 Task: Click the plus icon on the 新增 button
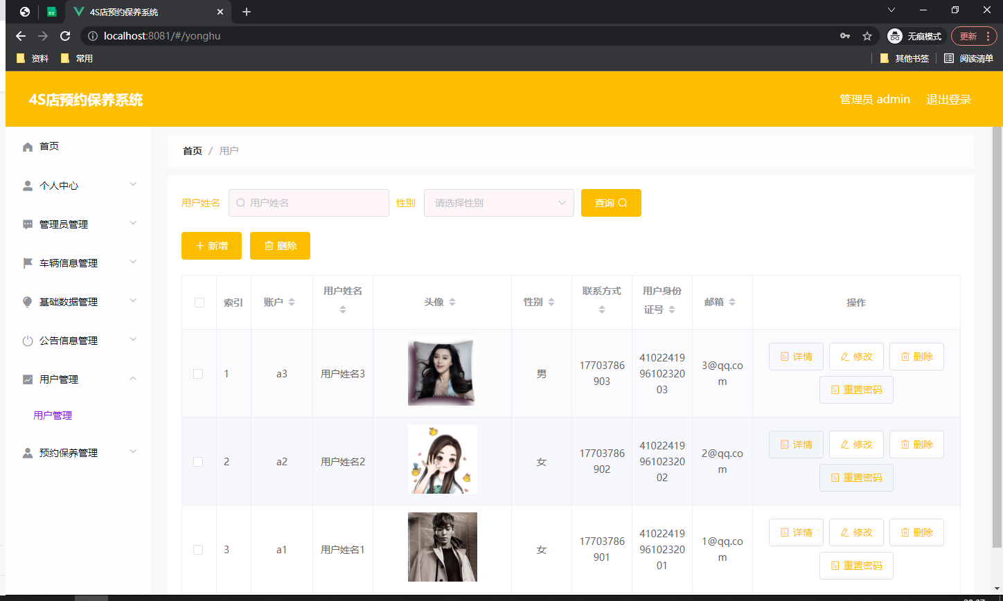click(x=199, y=246)
